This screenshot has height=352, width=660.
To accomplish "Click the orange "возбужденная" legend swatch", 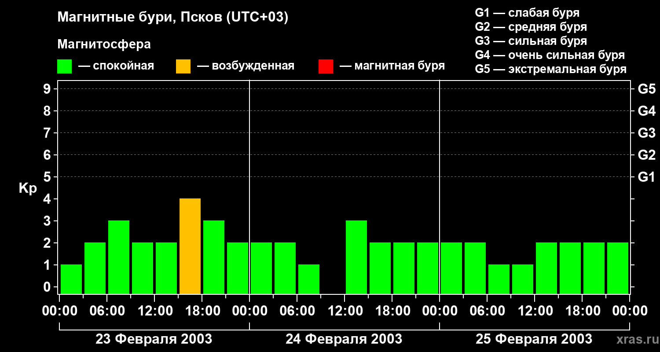I will pyautogui.click(x=183, y=66).
